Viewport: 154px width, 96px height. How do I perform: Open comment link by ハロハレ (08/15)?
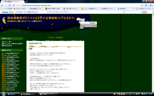coord(3,55)
